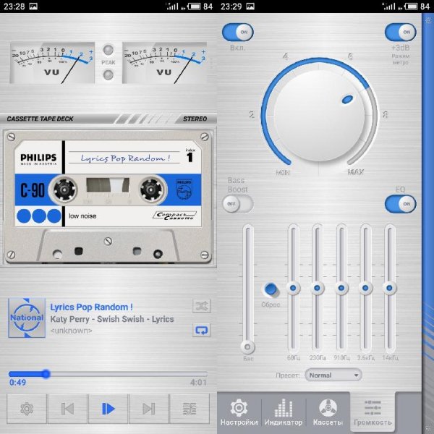434x434 pixels.
Task: Turn off the Вкл. power switch
Action: point(238,32)
